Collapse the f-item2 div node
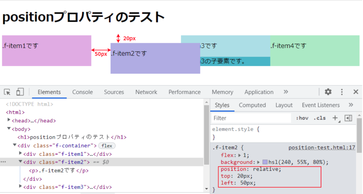This screenshot has width=363, height=194. click(20, 161)
